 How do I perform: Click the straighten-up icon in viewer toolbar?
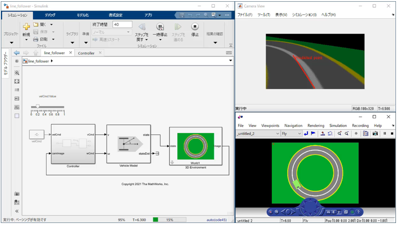point(323,133)
